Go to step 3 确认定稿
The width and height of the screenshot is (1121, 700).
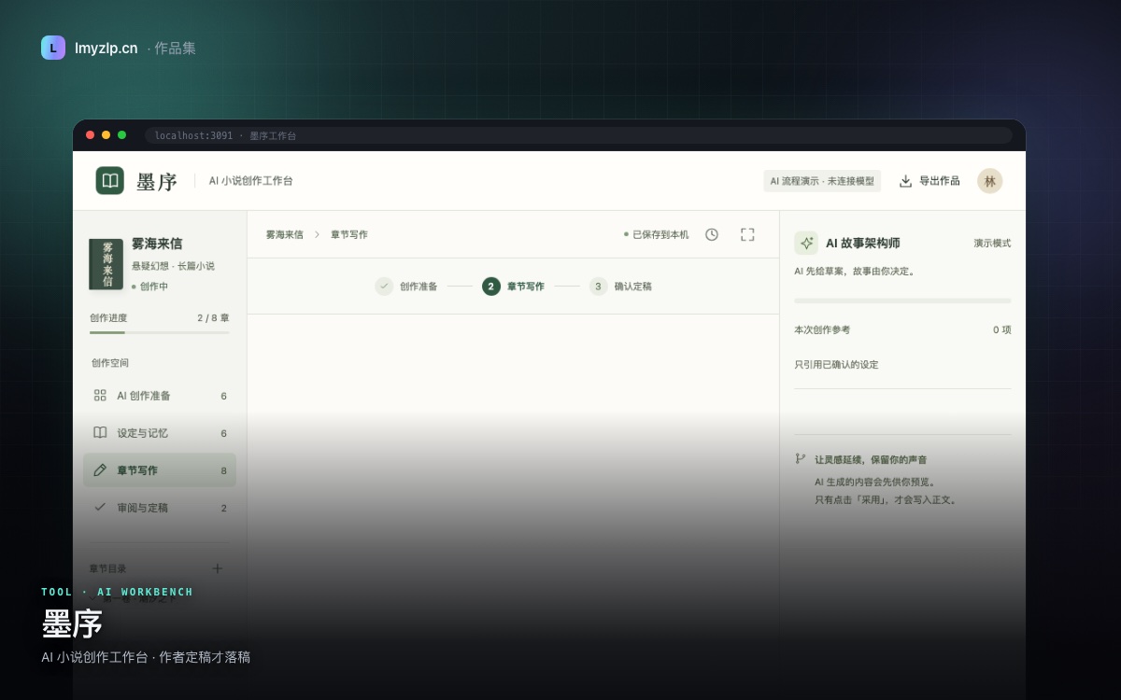(x=620, y=287)
